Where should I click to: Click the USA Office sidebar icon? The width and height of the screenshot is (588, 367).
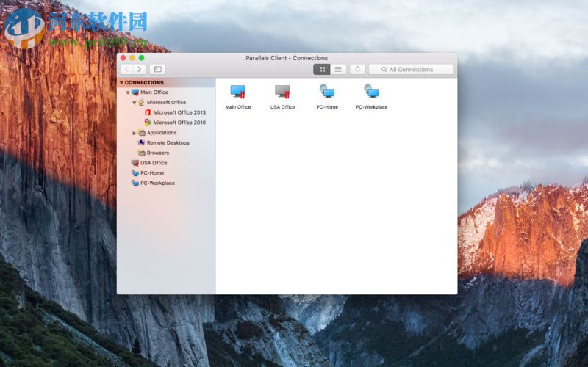point(135,163)
